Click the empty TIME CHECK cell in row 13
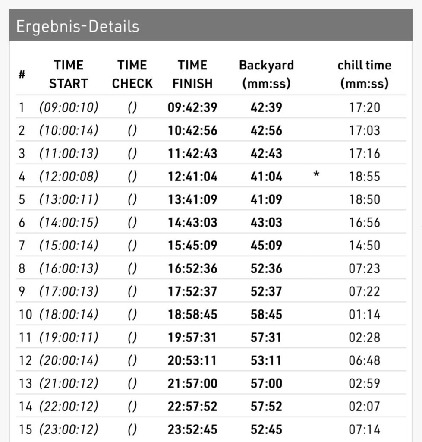 tap(132, 383)
